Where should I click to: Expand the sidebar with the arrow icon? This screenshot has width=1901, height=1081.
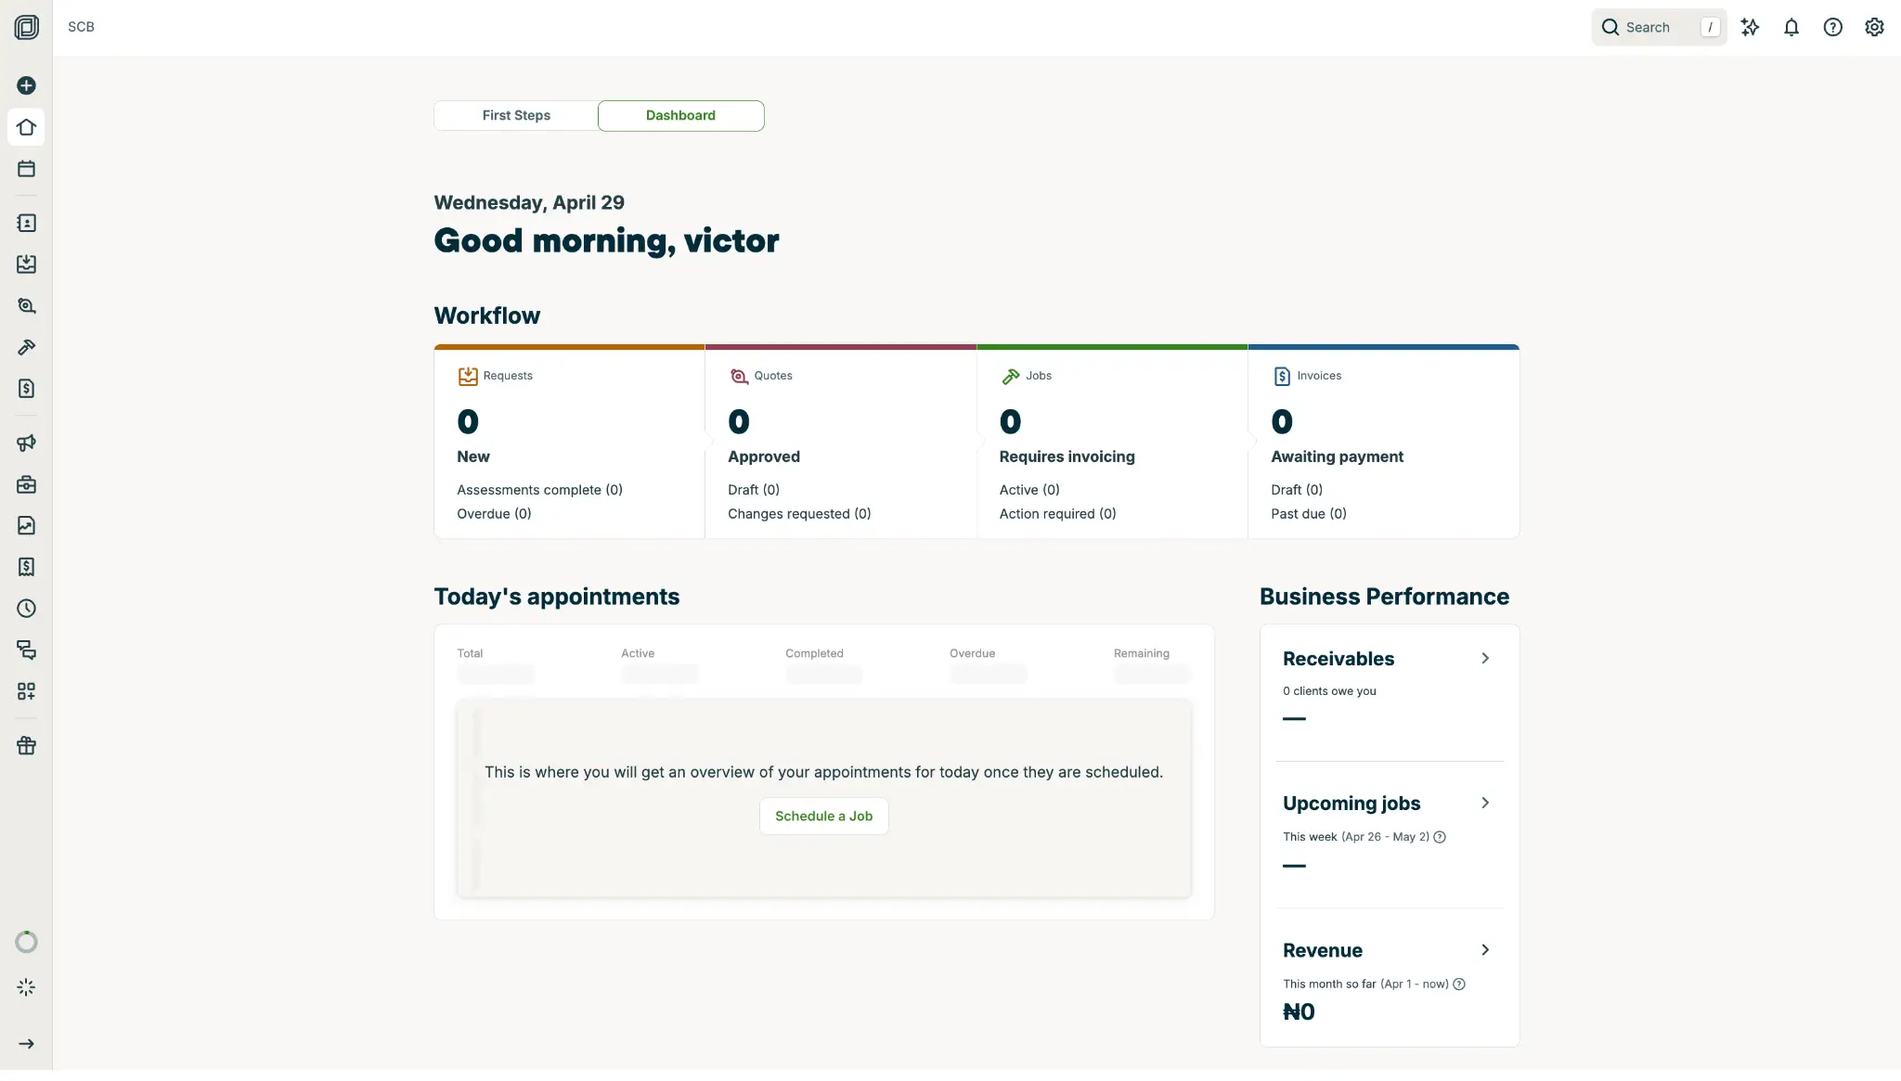[x=26, y=1044]
